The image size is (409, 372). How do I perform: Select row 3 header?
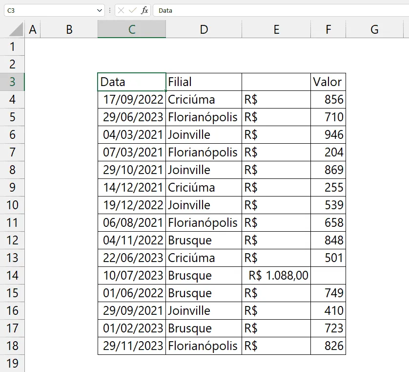pyautogui.click(x=12, y=82)
